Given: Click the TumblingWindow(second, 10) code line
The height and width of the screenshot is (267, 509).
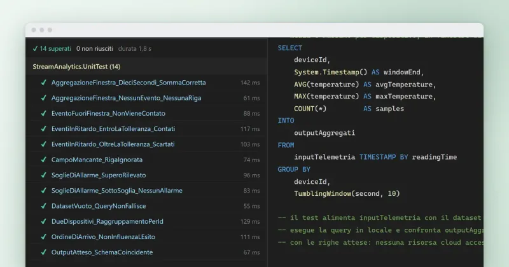Looking at the screenshot, I should pos(347,194).
